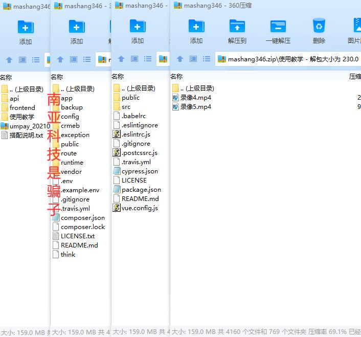This screenshot has width=361, height=337.
Task: Open the frontend folder
Action: pyautogui.click(x=22, y=108)
